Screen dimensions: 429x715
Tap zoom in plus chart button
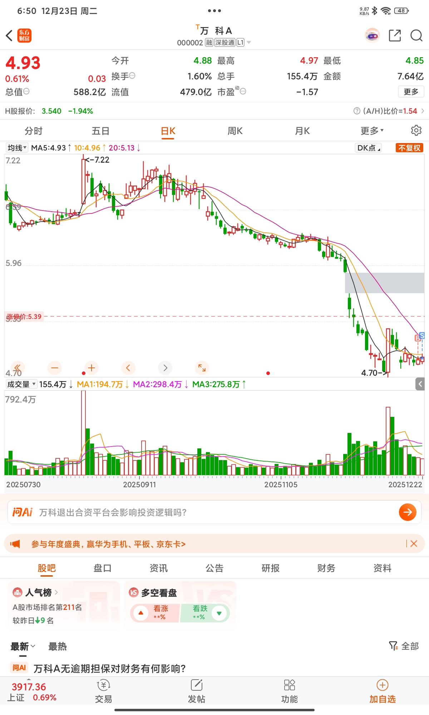coord(92,368)
